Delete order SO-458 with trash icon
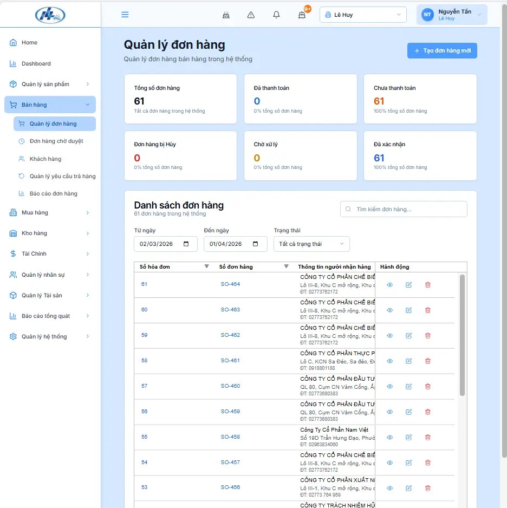507x508 pixels. [x=427, y=438]
